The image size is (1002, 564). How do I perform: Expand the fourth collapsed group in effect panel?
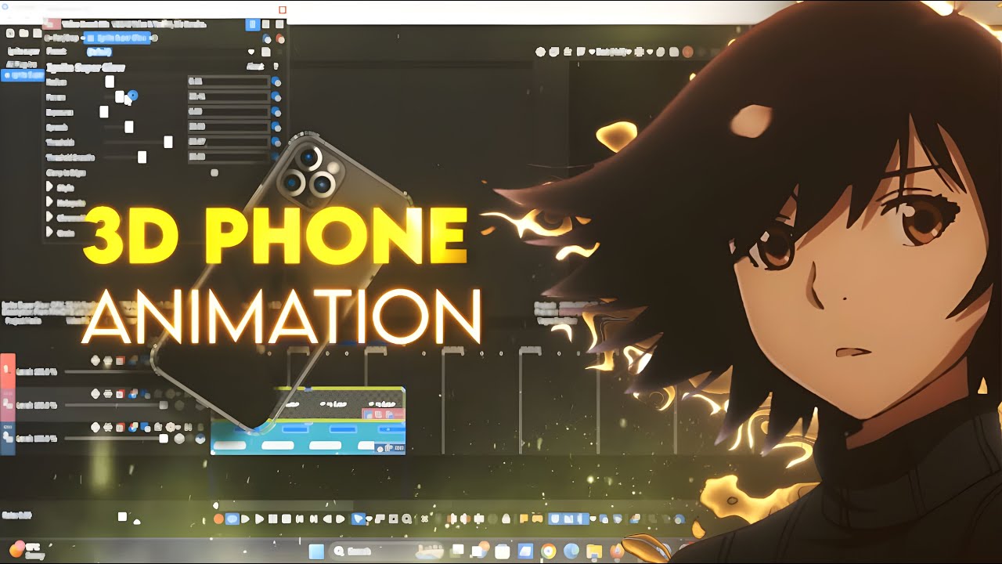coord(49,232)
